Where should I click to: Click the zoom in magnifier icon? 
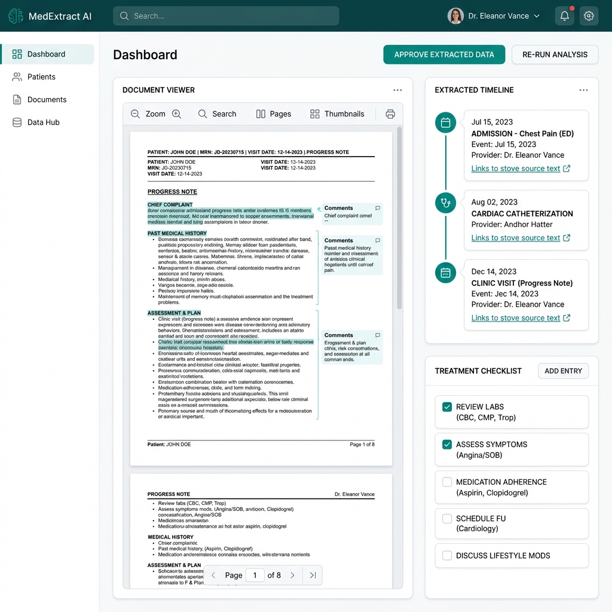[x=176, y=114]
